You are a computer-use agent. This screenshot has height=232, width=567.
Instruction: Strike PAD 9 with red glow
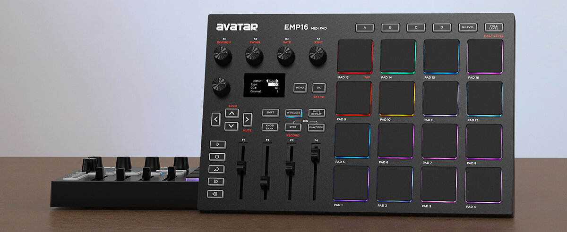(x=354, y=98)
